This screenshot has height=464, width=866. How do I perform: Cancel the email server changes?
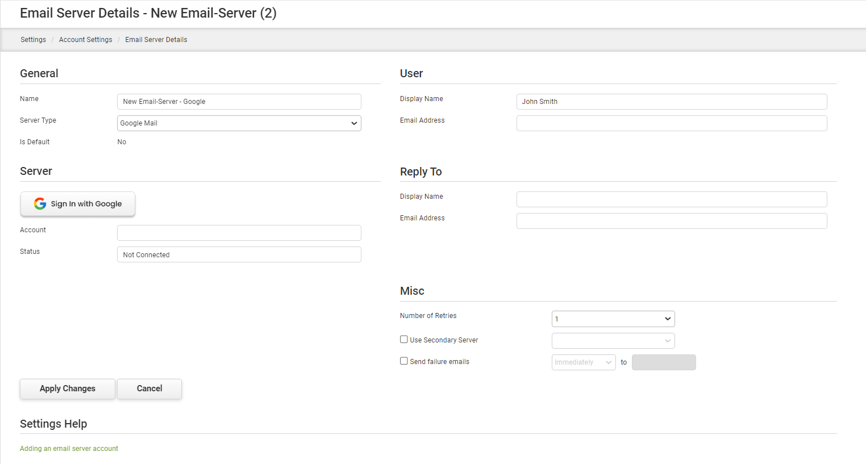[149, 388]
